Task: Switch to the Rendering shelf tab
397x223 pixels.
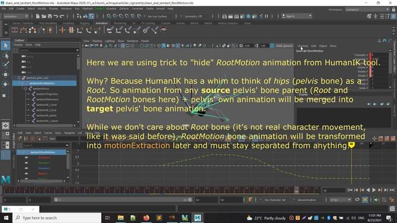Action: [120, 24]
